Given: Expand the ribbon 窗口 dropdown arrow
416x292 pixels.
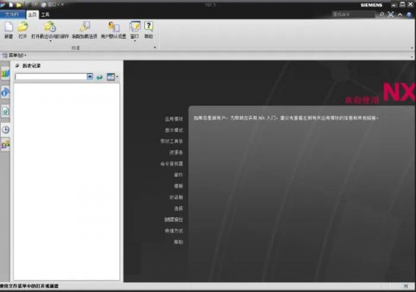Looking at the screenshot, I should tap(135, 41).
